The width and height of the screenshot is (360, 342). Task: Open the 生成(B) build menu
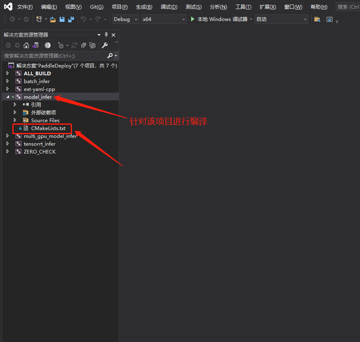click(144, 7)
